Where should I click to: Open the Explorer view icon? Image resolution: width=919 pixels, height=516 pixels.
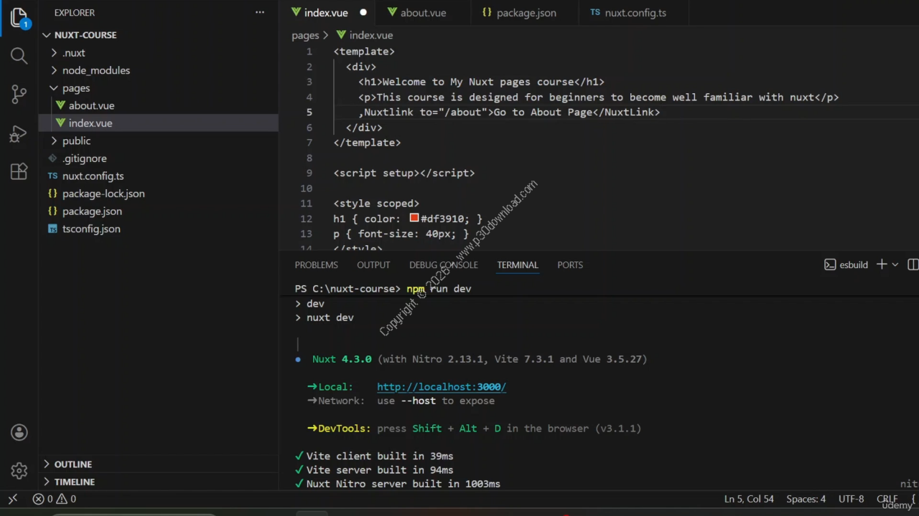19,18
